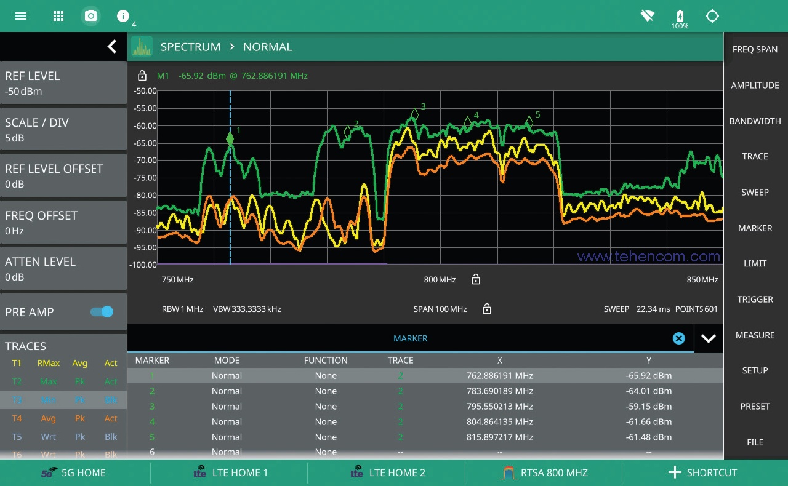Image resolution: width=788 pixels, height=486 pixels.
Task: Toggle the center frequency lock icon
Action: pyautogui.click(x=475, y=279)
